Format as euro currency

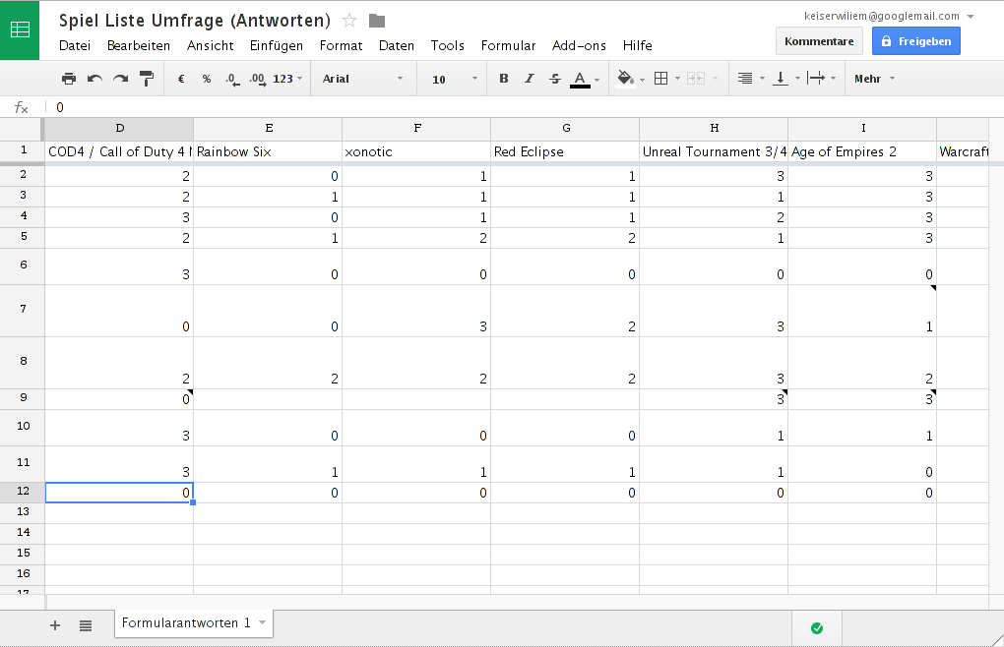click(x=181, y=79)
